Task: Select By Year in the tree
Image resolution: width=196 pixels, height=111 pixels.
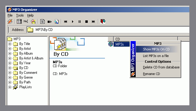Action: [x=25, y=63]
